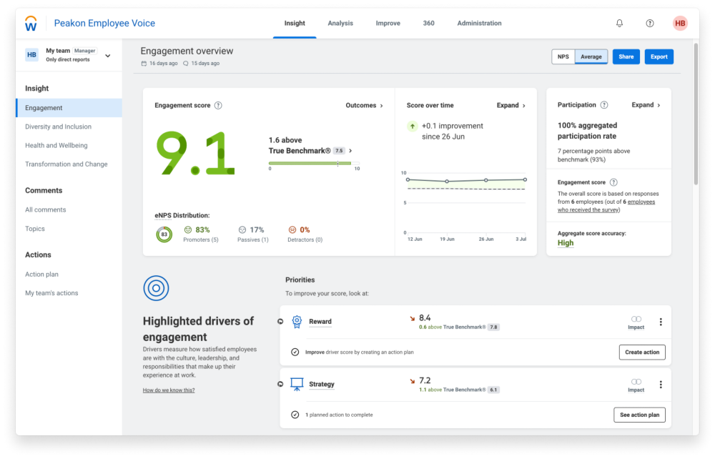Screen dimensions: 715x459
Task: Click the HB user avatar in header
Action: (680, 24)
